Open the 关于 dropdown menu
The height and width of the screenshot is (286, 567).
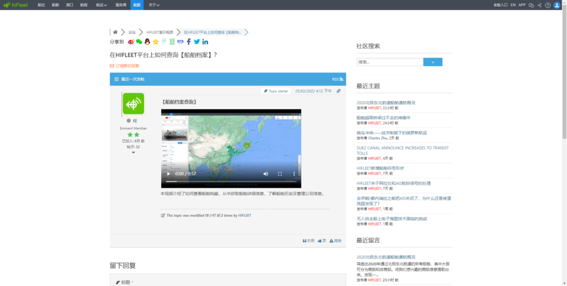(154, 5)
